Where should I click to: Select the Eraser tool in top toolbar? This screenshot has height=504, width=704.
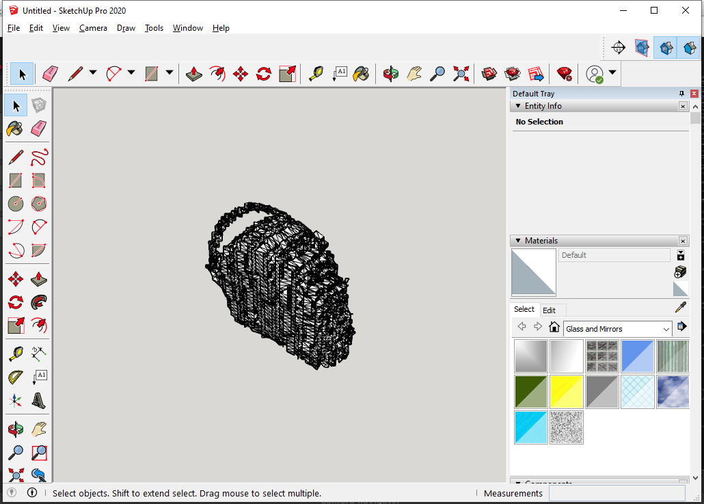(50, 74)
